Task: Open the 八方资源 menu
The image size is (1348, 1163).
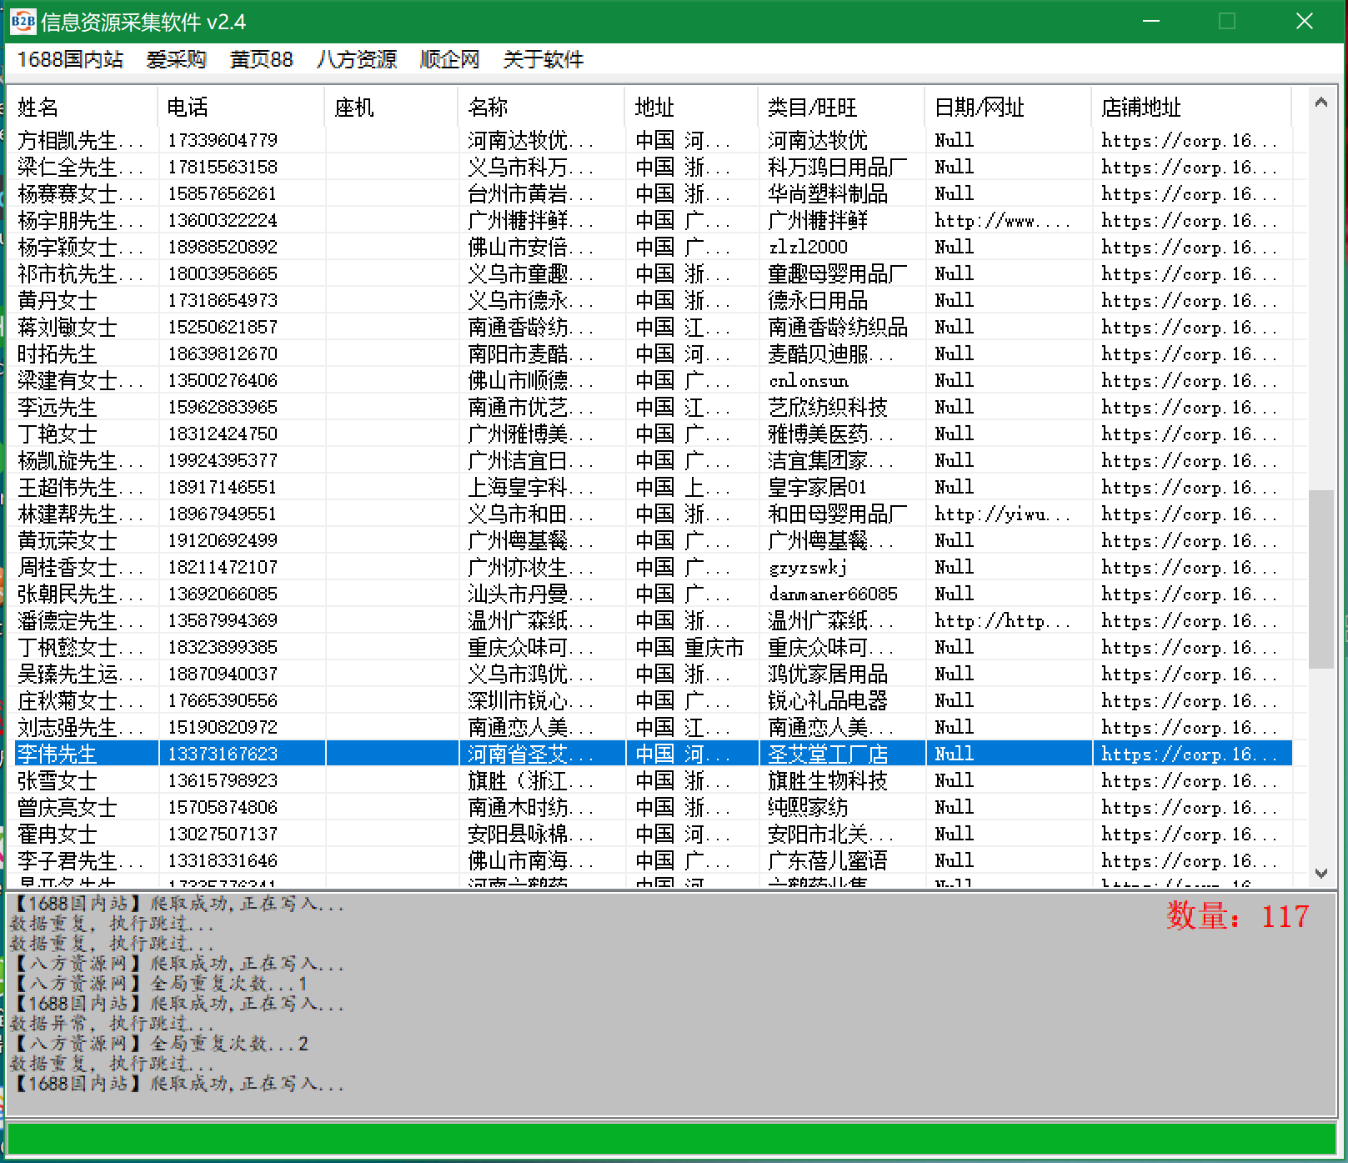Action: pos(356,60)
